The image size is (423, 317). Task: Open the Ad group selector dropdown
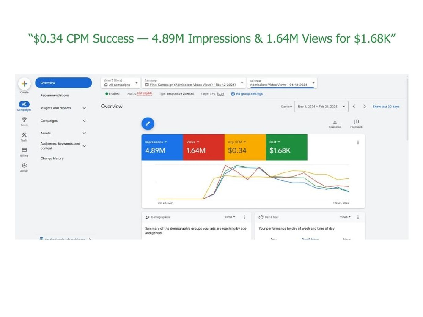coord(282,83)
